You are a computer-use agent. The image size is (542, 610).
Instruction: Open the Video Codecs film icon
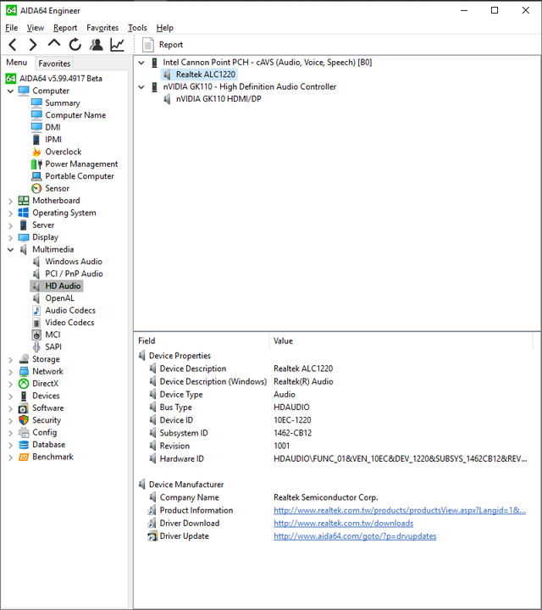36,323
